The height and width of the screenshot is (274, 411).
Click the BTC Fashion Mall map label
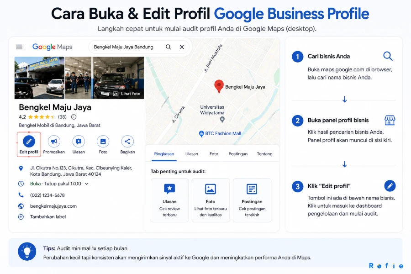[x=223, y=133]
